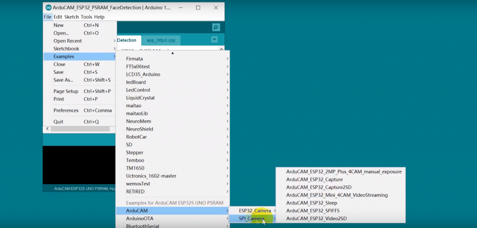Expand RETIRED examples submenu
This screenshot has width=477, height=228.
tap(173, 192)
